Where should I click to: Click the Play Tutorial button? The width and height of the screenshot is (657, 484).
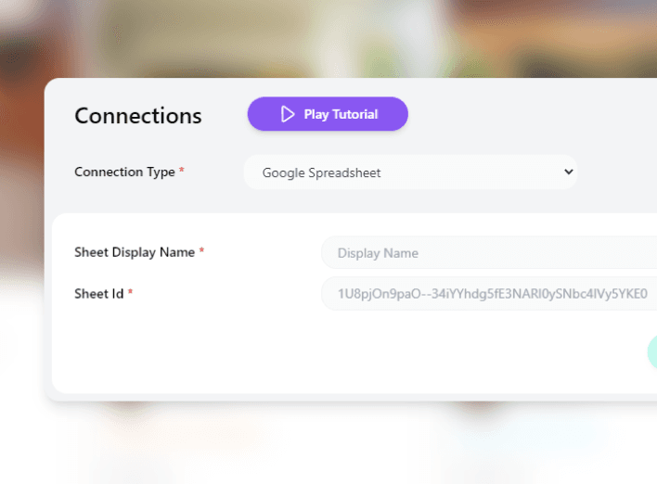click(x=328, y=114)
